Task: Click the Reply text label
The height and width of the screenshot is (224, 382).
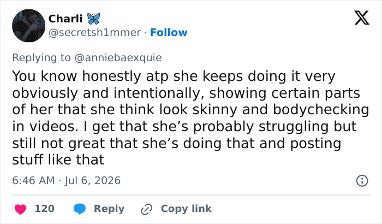Action: pos(109,209)
